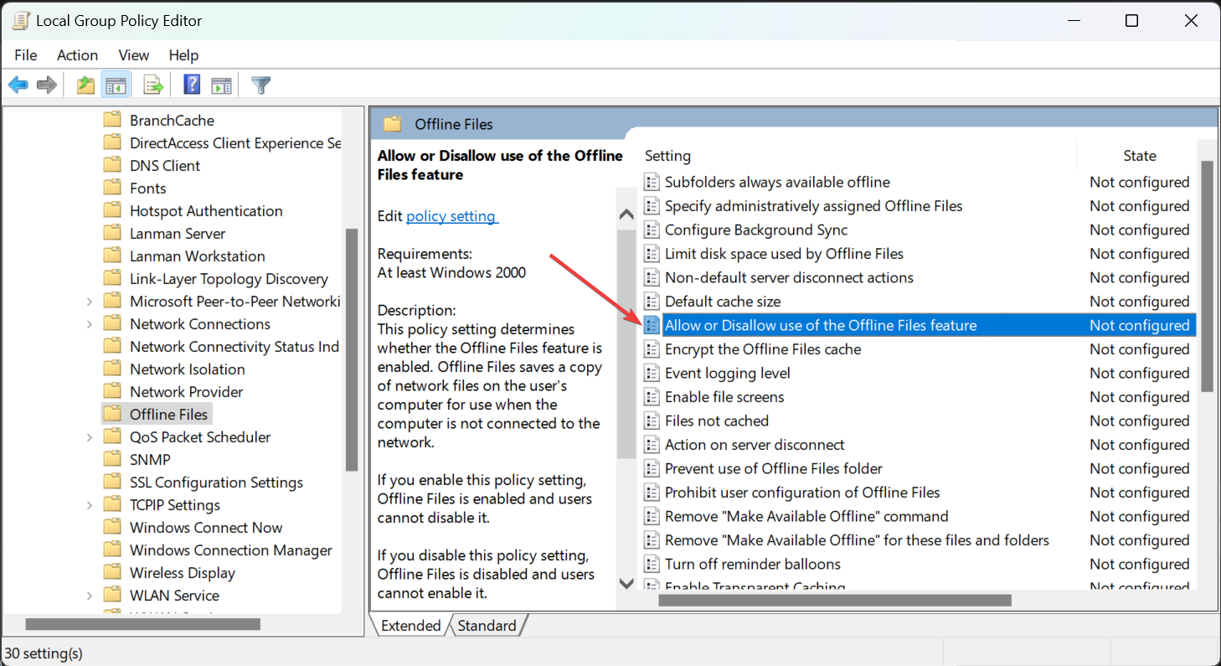Select the 'Default cache size' setting
1221x666 pixels.
[x=722, y=302]
